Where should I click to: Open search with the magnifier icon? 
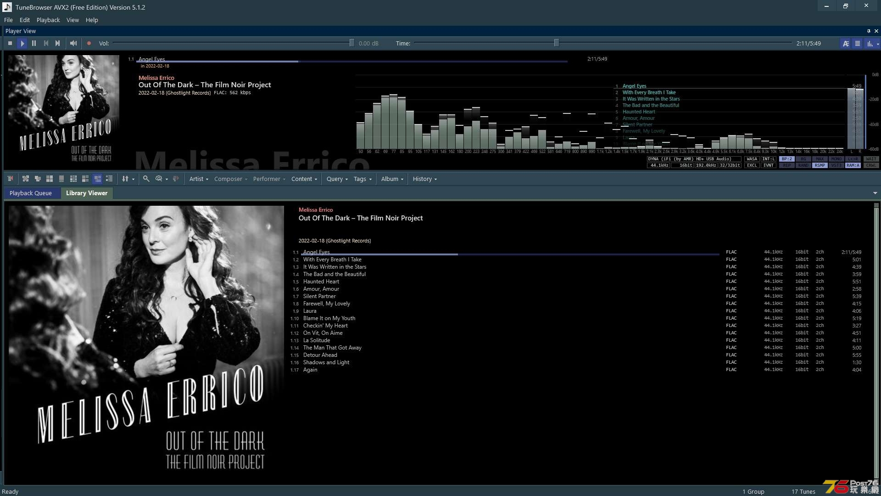[146, 179]
